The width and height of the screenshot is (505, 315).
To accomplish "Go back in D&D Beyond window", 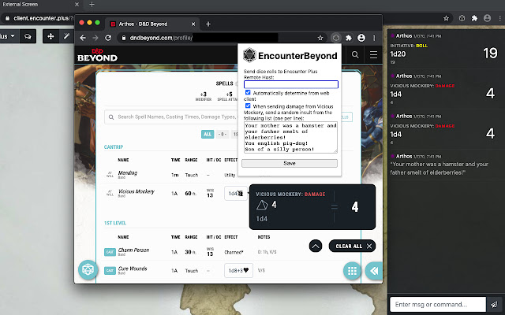I will tap(83, 38).
